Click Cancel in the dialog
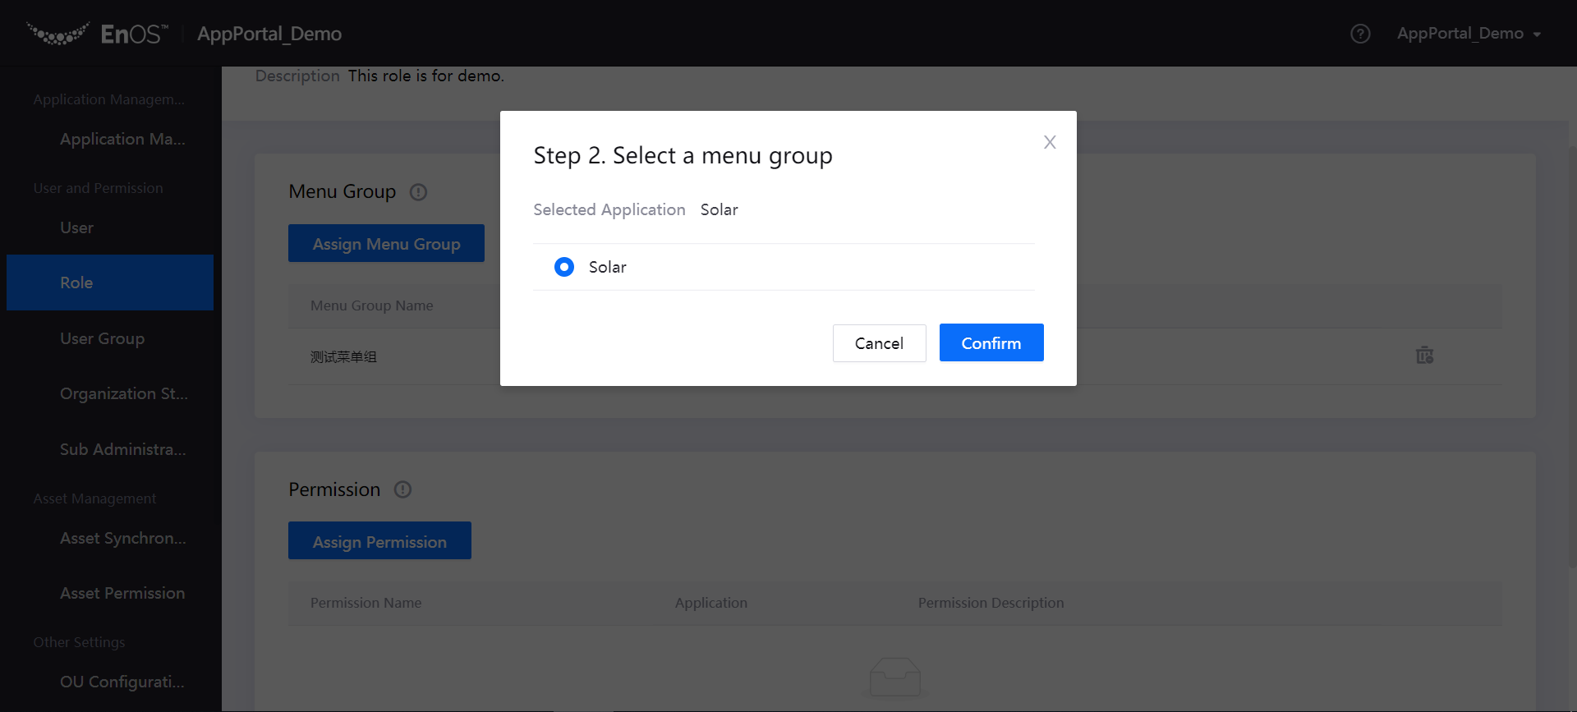1577x712 pixels. pos(879,343)
